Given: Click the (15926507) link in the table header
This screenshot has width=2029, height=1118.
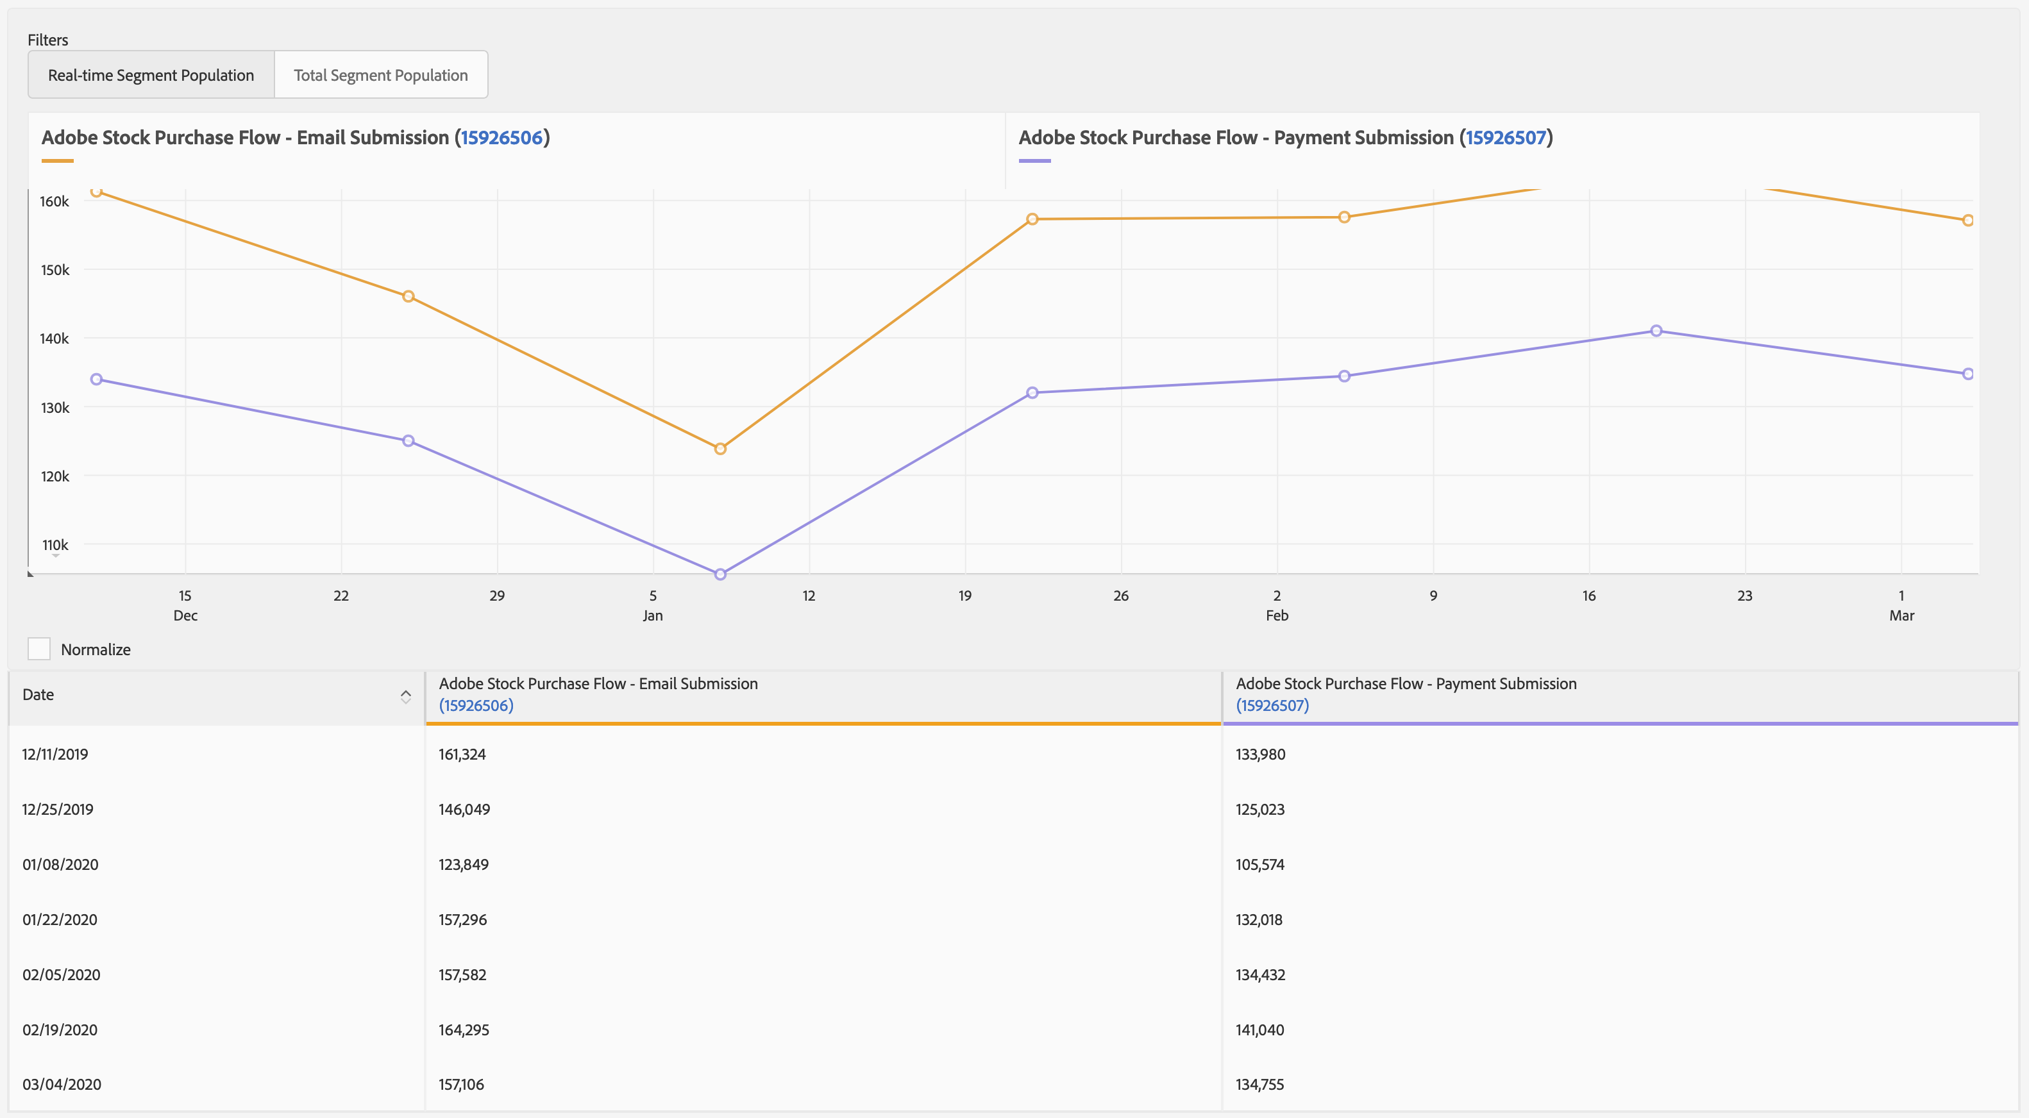Looking at the screenshot, I should (1272, 705).
